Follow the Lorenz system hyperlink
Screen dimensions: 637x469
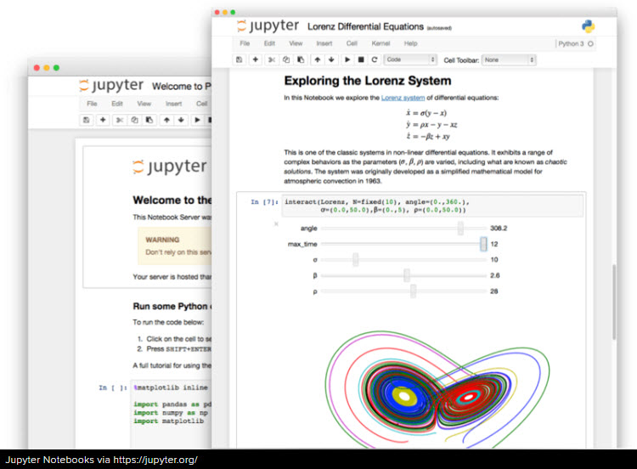pyautogui.click(x=403, y=98)
